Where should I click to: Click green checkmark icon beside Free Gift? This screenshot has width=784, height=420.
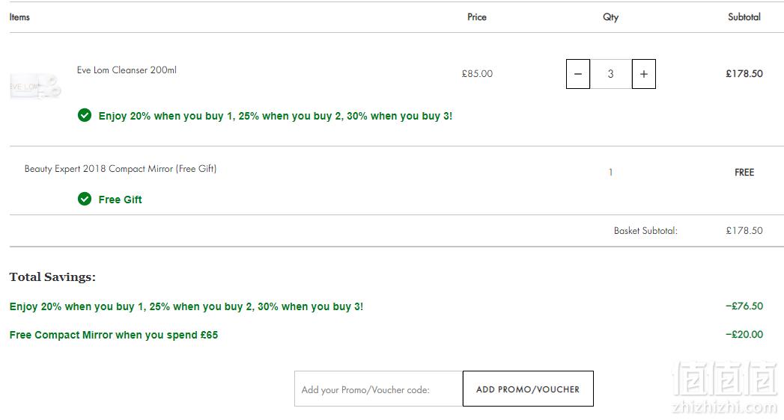[x=85, y=199]
